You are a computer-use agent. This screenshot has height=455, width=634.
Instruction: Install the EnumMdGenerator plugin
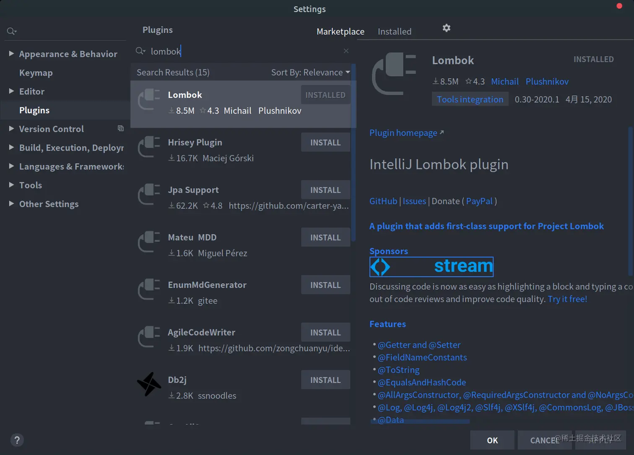pos(325,285)
